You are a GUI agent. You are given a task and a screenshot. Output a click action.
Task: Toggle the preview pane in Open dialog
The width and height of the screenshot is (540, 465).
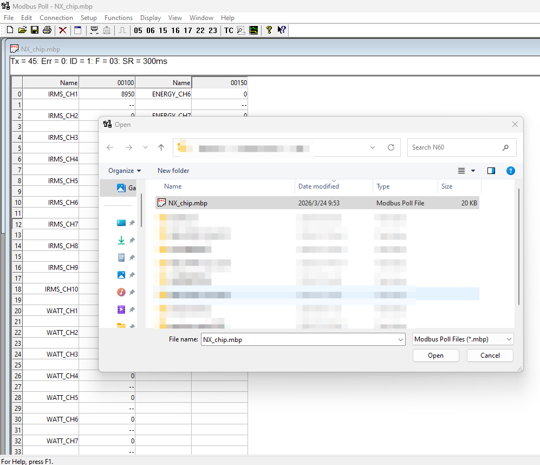click(491, 171)
